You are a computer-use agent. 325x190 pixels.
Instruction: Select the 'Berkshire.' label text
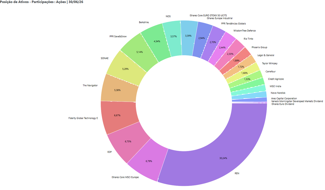[144, 22]
